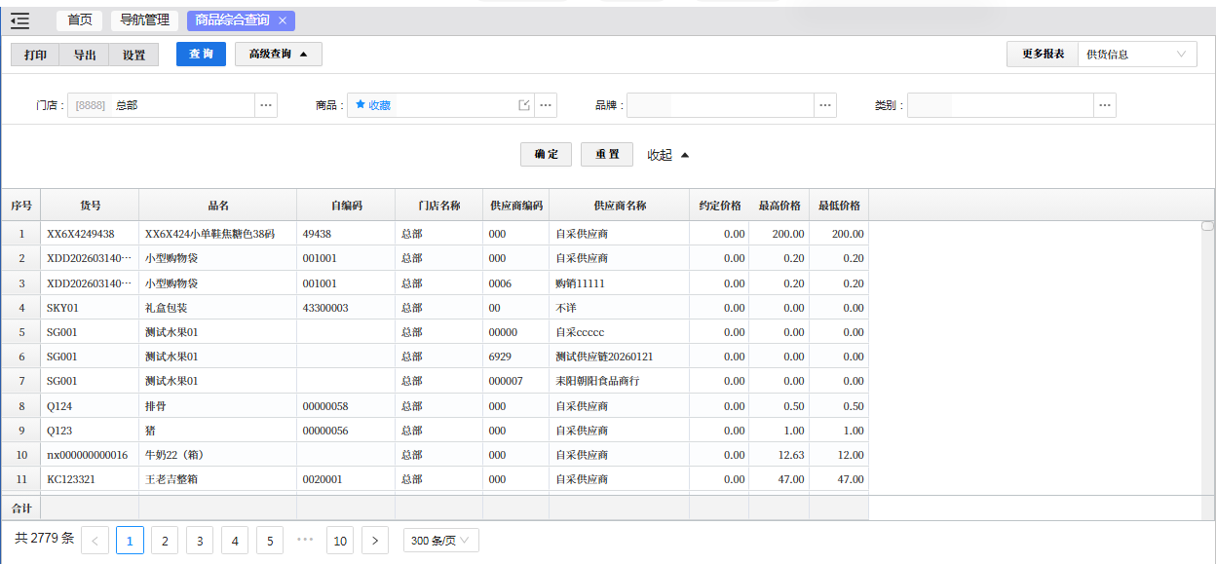Collapse the sidebar with the menu fold icon
Screen dimensions: 1216x564
19,20
